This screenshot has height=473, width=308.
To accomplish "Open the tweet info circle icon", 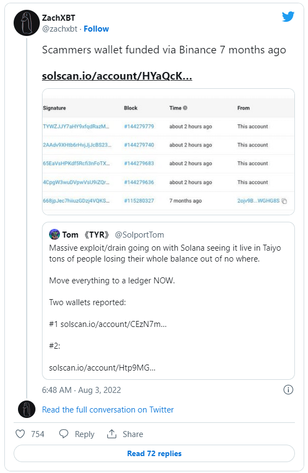I will click(288, 390).
